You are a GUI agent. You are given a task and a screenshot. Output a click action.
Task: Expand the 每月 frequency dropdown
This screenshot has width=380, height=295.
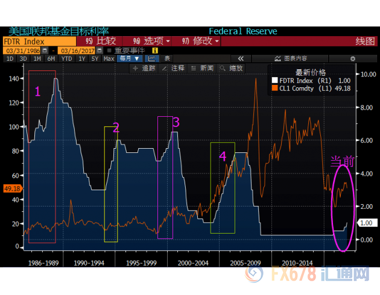tap(129, 58)
